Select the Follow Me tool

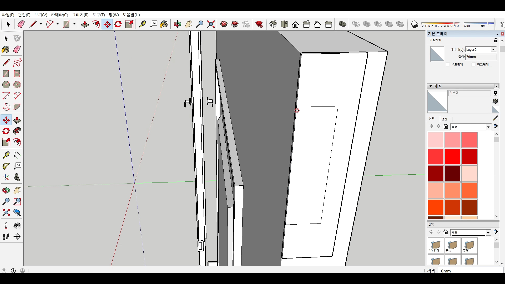tap(17, 131)
